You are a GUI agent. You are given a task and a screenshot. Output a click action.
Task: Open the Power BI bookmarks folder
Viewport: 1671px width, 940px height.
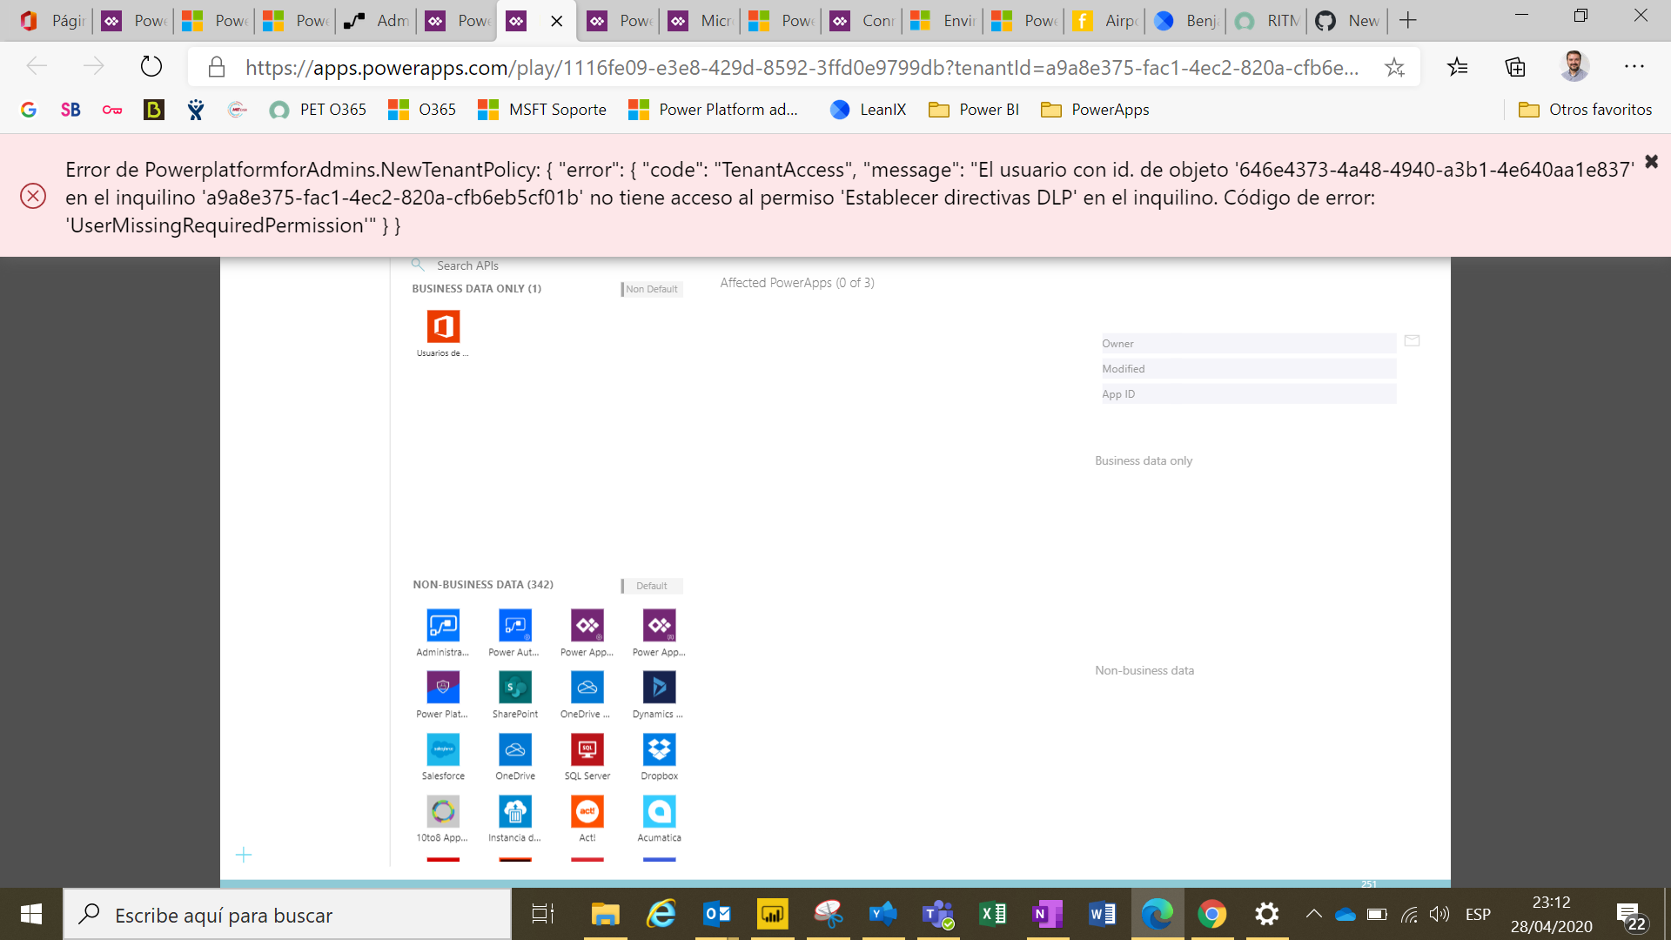[x=974, y=110]
